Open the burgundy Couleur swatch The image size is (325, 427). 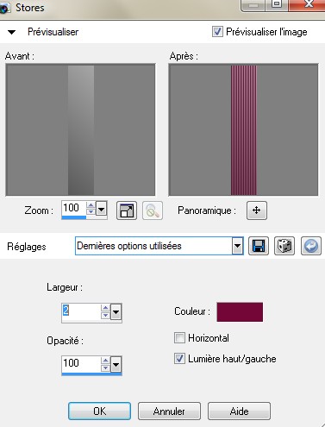point(240,311)
